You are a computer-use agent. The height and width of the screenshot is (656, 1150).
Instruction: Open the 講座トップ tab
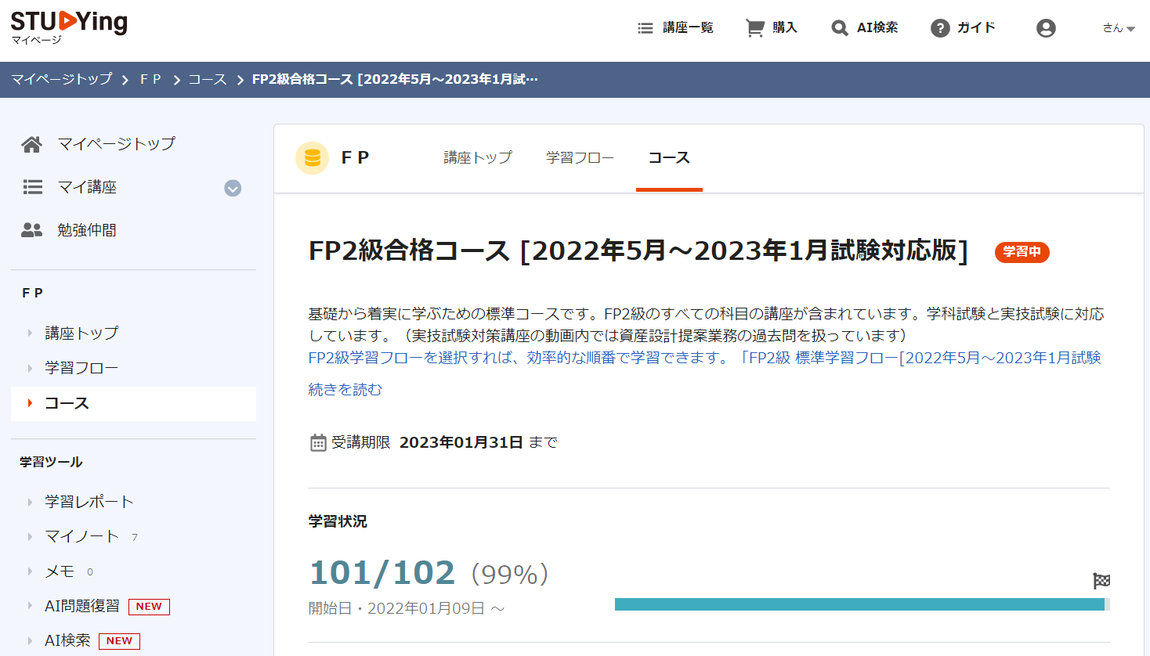(x=478, y=158)
